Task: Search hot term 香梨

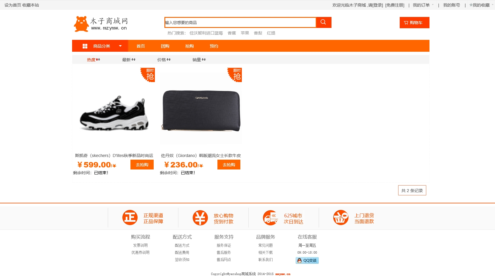Action: coord(258,33)
